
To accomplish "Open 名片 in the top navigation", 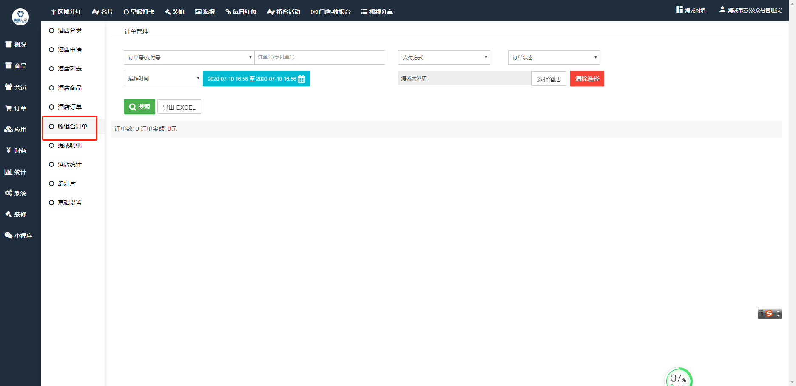I will (x=102, y=12).
